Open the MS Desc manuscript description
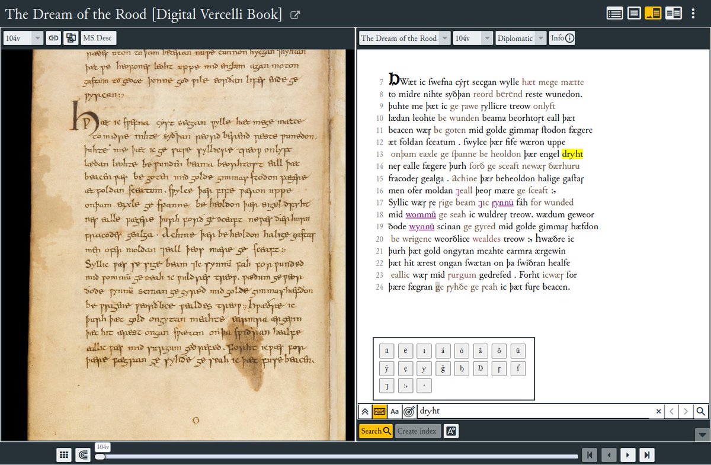The image size is (711, 465). 98,38
